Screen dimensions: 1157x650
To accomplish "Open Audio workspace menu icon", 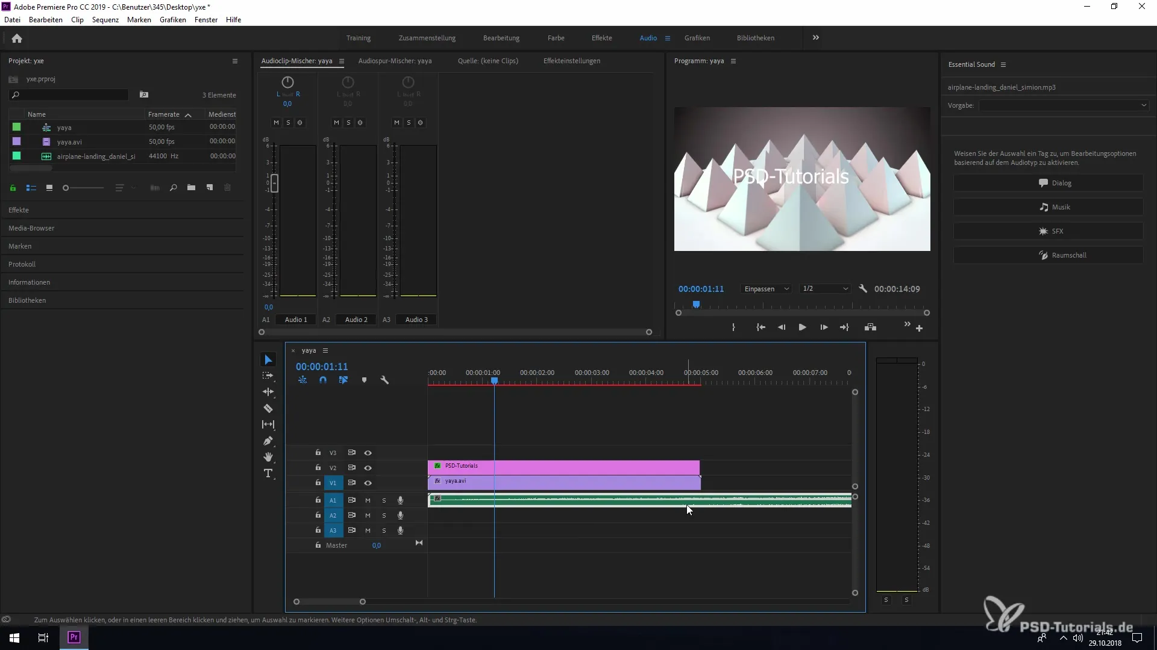I will [x=668, y=38].
